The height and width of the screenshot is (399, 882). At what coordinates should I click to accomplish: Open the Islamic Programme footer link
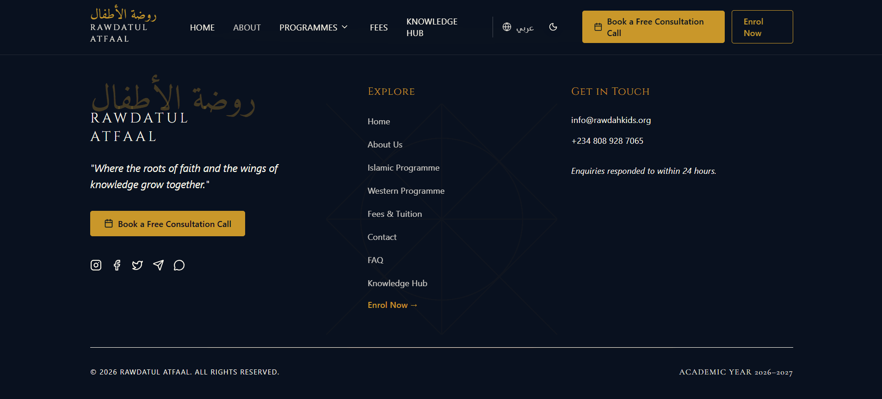403,168
